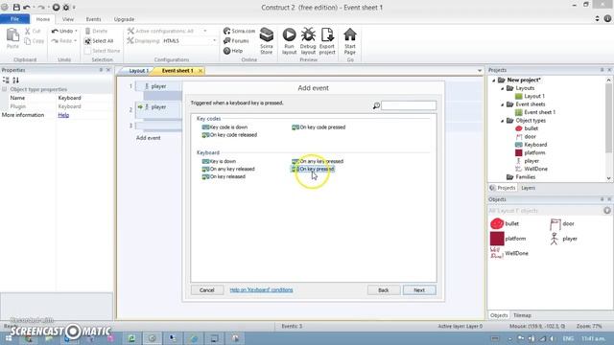This screenshot has width=614, height=345.
Task: Click the search magnifier icon in dialog
Action: (376, 105)
